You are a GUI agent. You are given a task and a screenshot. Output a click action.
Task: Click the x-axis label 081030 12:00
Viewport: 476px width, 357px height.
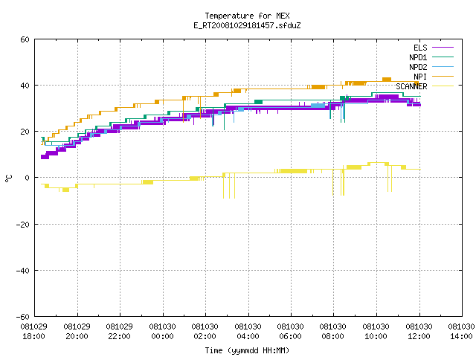419,332
